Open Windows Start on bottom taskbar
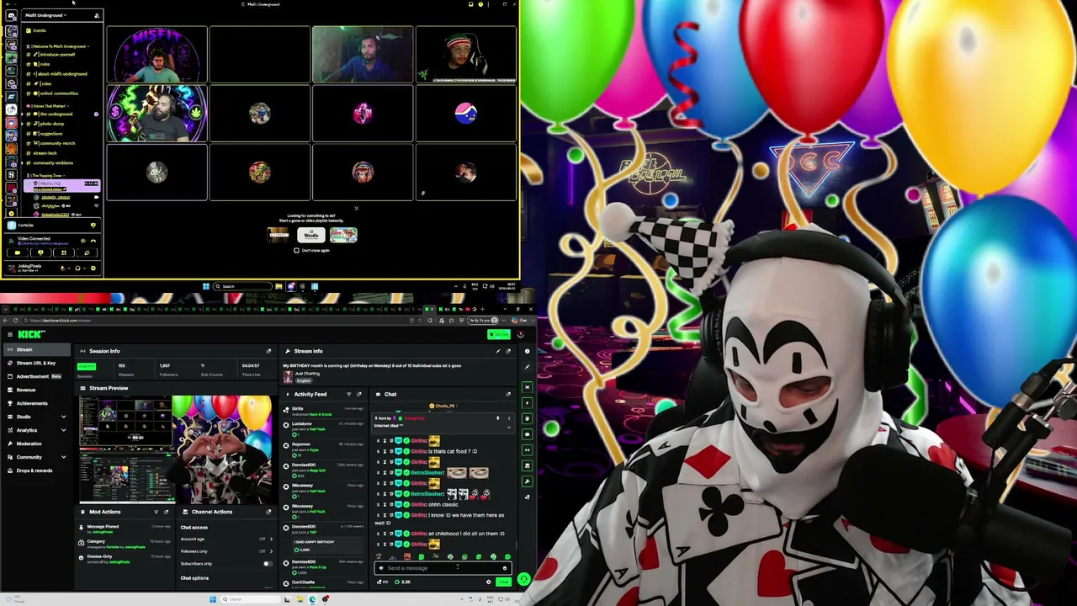This screenshot has height=606, width=1077. [213, 599]
